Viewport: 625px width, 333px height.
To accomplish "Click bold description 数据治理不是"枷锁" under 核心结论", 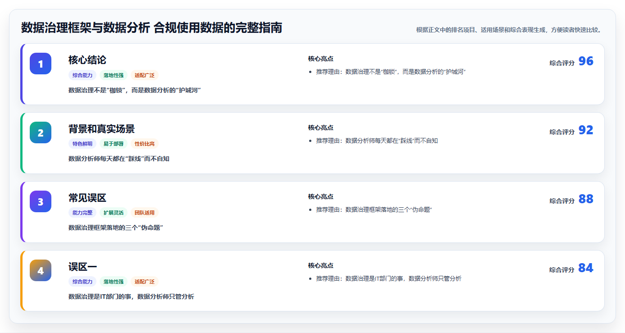I will tap(135, 90).
